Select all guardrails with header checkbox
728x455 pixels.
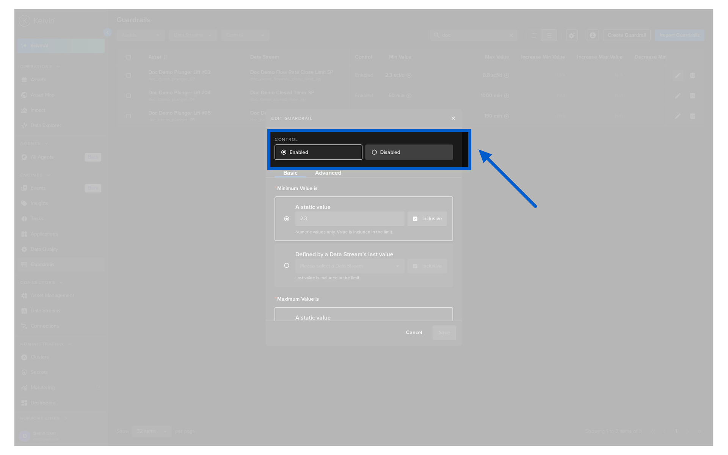pyautogui.click(x=129, y=57)
